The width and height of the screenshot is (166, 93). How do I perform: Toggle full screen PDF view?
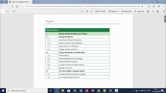92,11
